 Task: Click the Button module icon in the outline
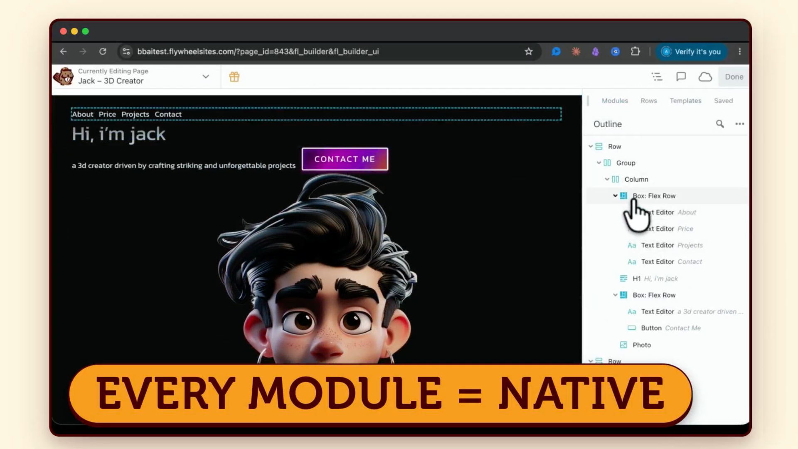(x=632, y=328)
